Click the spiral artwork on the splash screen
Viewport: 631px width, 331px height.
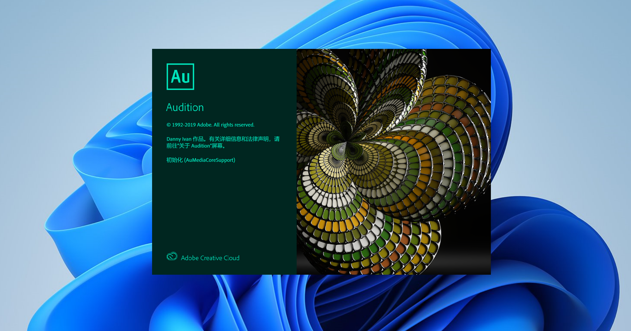click(393, 162)
